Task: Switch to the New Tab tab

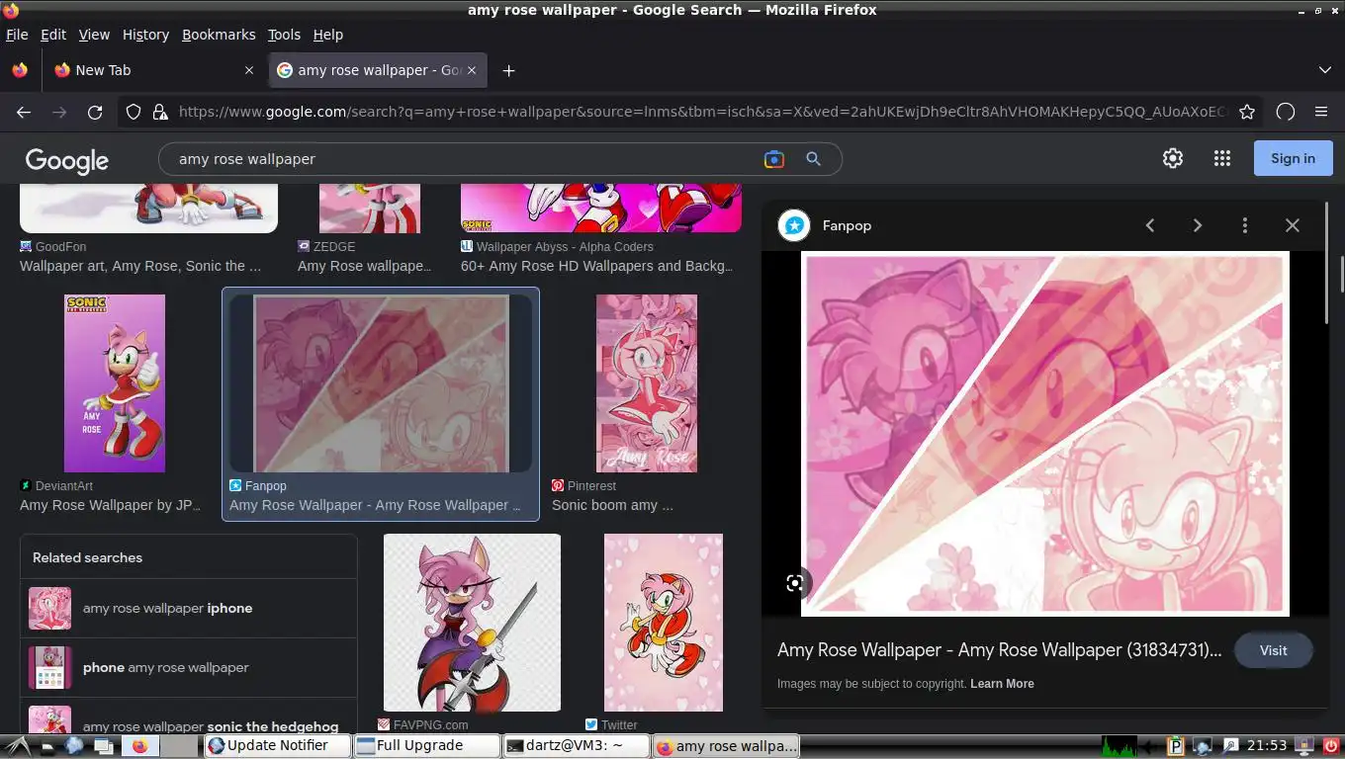Action: 153,70
